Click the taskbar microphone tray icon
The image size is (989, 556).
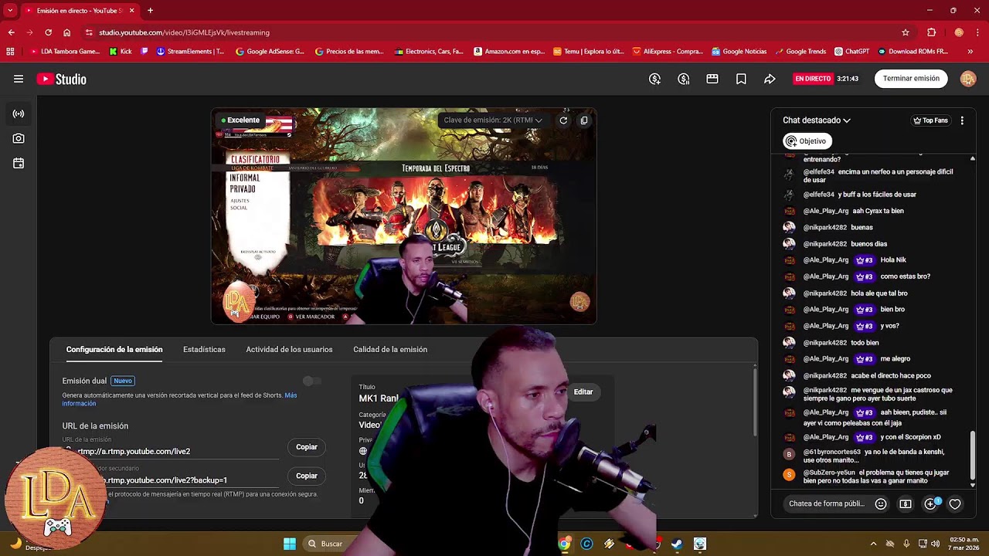pyautogui.click(x=906, y=544)
